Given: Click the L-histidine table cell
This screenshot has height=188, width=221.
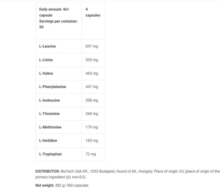Looking at the screenshot, I should coord(48,141).
